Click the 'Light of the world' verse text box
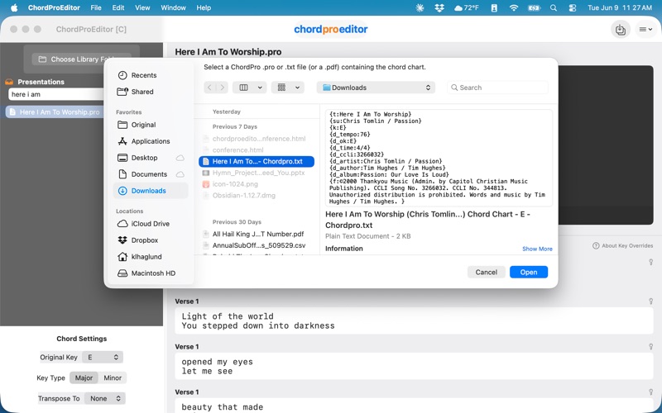662x413 pixels. 415,320
